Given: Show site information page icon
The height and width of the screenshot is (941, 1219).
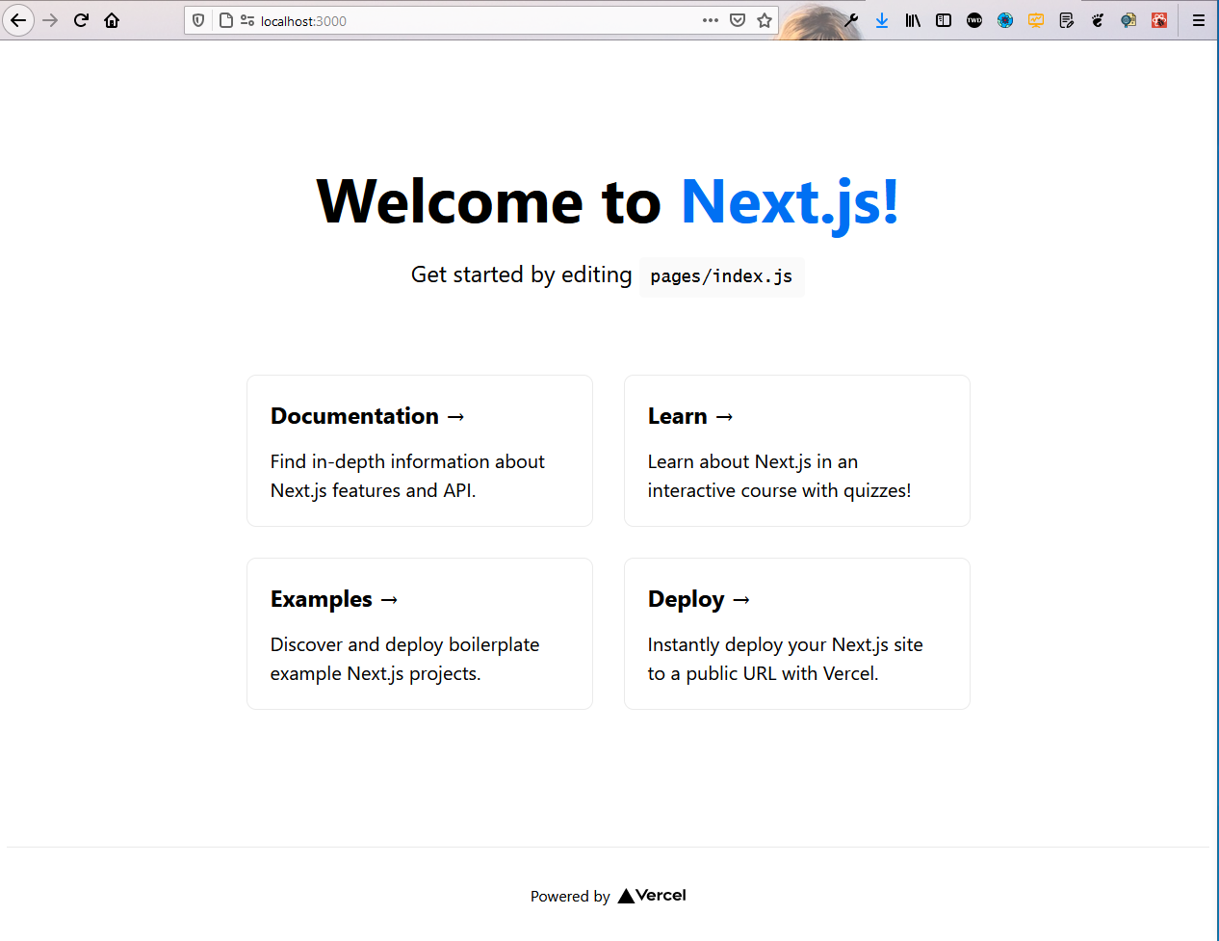Looking at the screenshot, I should 225,20.
